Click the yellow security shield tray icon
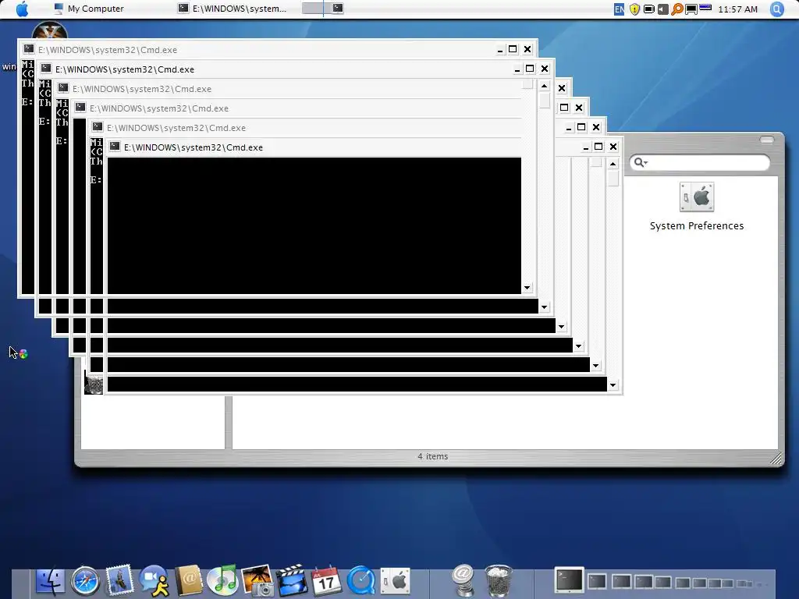 (634, 9)
